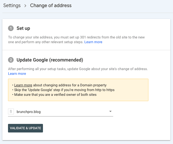
Task: Click the verified owner reminder text
Action: pos(55,95)
